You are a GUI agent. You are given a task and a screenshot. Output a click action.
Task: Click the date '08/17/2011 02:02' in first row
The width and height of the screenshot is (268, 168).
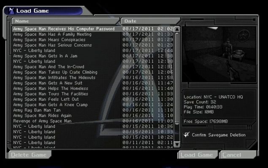pos(148,29)
